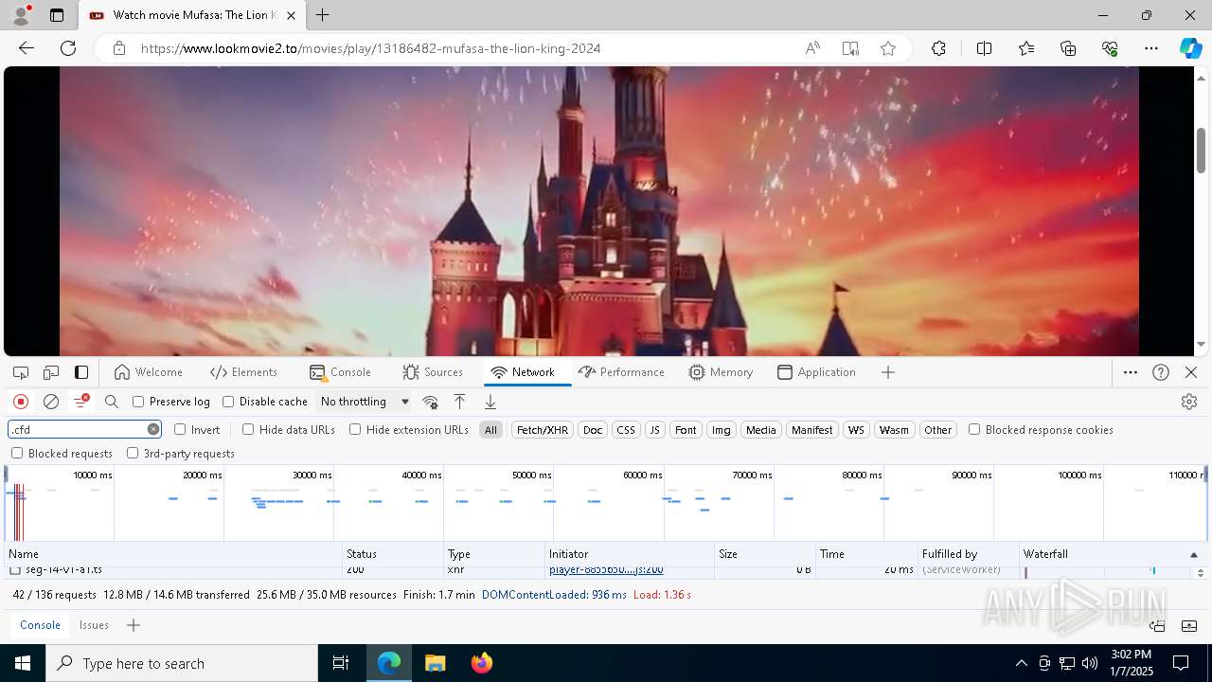Check Blocked requests option
Image resolution: width=1212 pixels, height=682 pixels.
[x=17, y=453]
